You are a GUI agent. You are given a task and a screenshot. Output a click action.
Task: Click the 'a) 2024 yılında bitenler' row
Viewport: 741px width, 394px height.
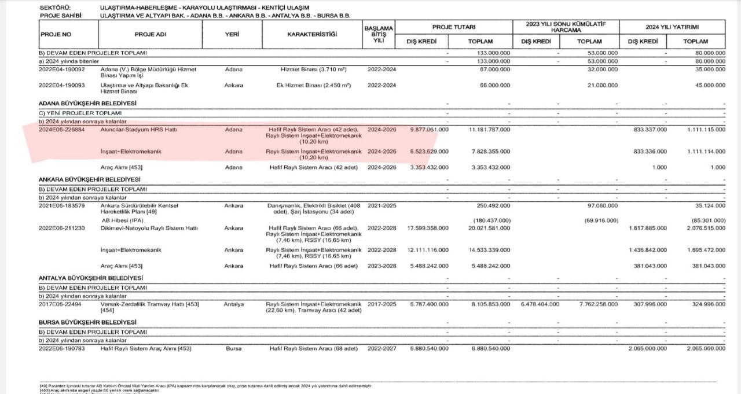(x=381, y=61)
